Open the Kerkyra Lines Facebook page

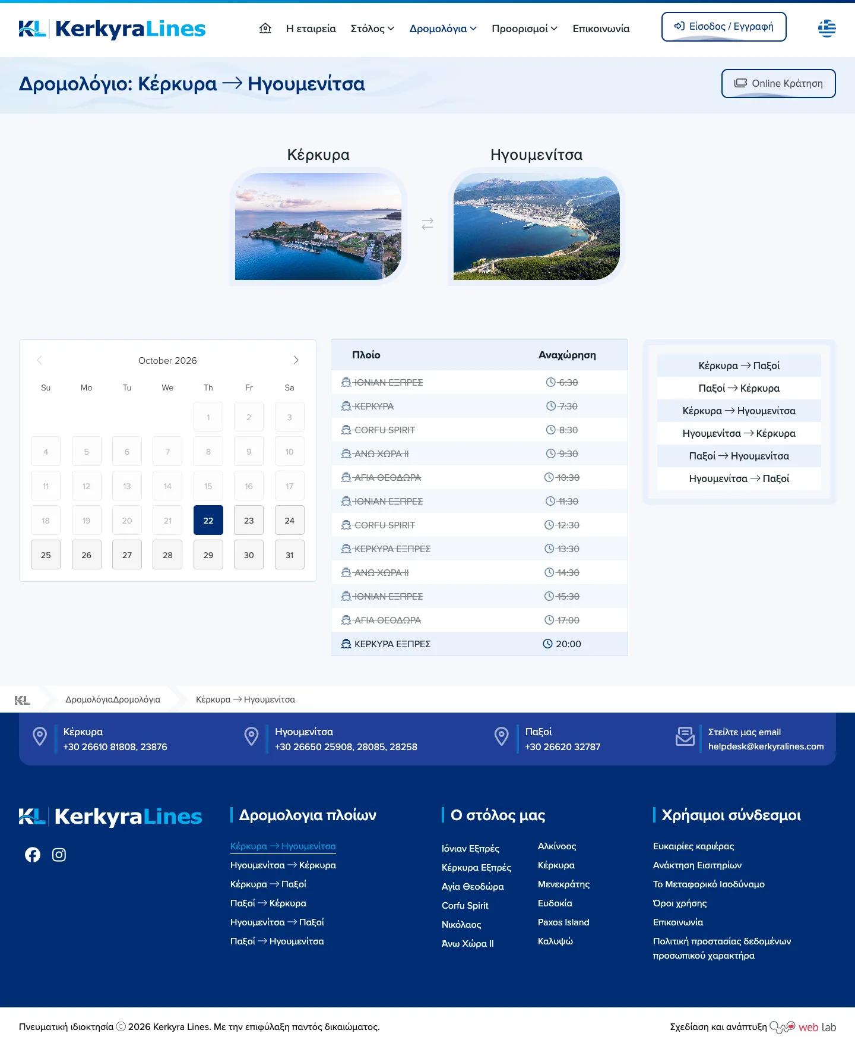pos(33,855)
